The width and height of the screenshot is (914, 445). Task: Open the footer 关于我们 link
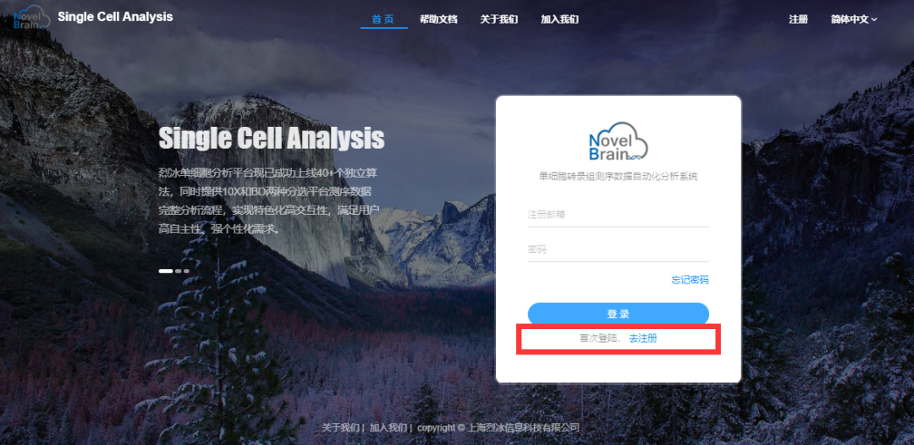(341, 427)
